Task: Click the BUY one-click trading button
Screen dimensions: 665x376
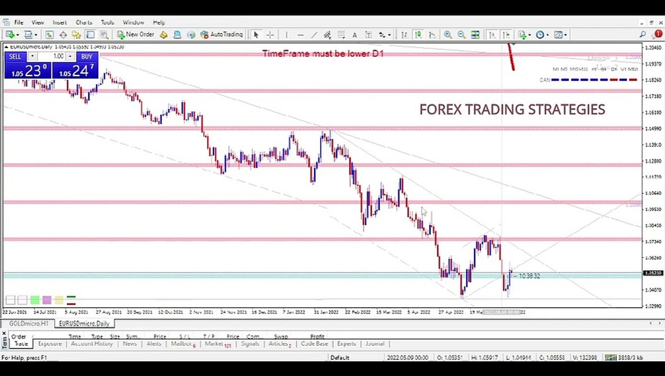Action: click(87, 56)
